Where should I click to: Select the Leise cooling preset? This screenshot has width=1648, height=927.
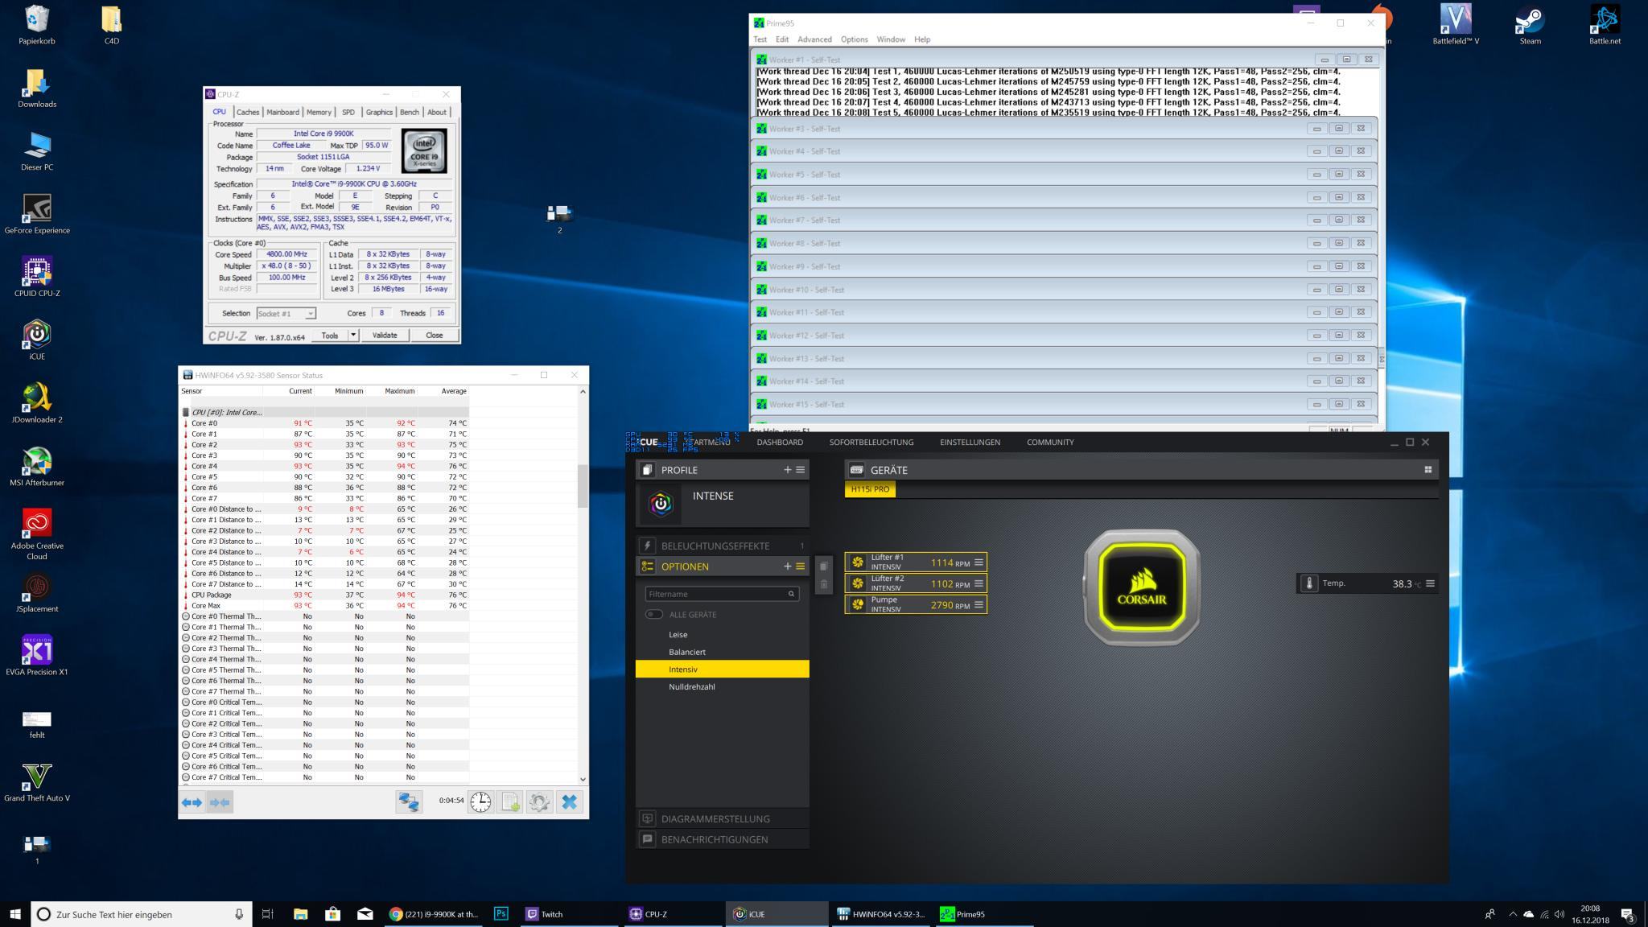(x=678, y=634)
